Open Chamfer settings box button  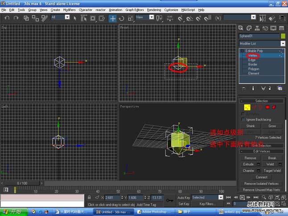pyautogui.click(x=259, y=171)
